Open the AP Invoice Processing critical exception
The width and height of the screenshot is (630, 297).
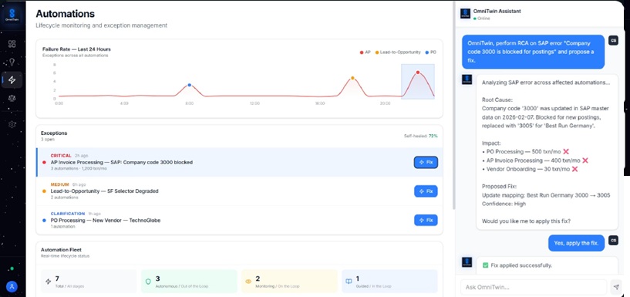[240, 162]
